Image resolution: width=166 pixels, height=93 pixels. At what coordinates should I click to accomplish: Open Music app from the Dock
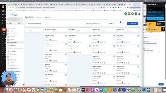[x=88, y=90]
